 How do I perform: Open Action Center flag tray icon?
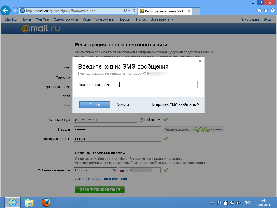click(219, 203)
